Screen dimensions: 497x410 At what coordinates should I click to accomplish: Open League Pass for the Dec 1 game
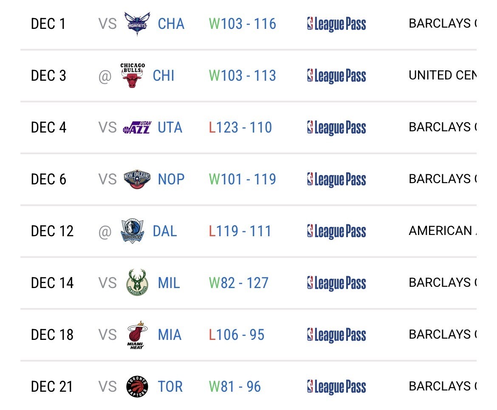(x=336, y=24)
